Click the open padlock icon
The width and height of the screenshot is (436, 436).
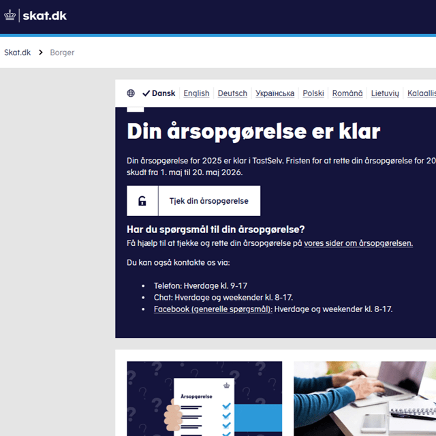[142, 201]
